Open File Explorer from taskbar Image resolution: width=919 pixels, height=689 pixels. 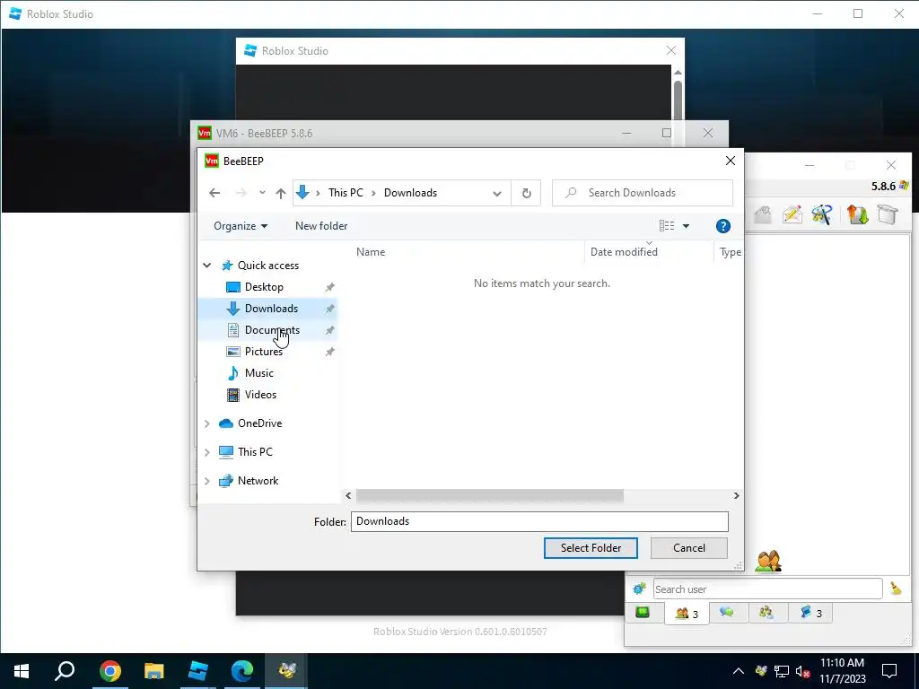[154, 671]
